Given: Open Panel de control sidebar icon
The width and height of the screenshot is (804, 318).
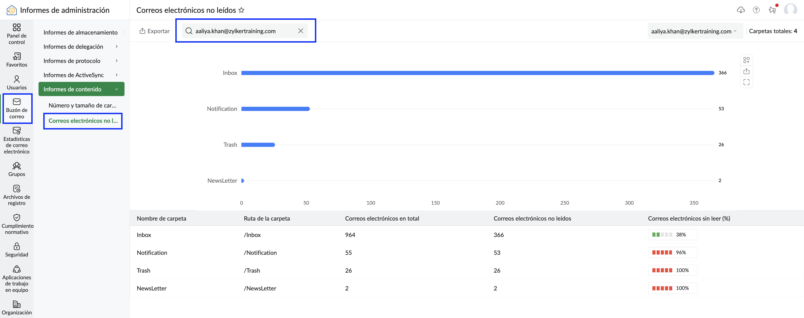Looking at the screenshot, I should click(x=16, y=27).
